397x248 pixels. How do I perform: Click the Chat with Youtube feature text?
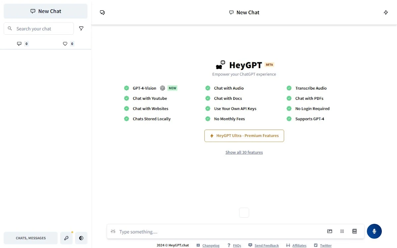pos(150,99)
